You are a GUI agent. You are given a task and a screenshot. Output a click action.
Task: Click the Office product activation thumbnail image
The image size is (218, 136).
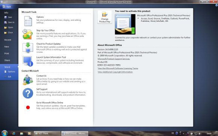[x=125, y=24]
